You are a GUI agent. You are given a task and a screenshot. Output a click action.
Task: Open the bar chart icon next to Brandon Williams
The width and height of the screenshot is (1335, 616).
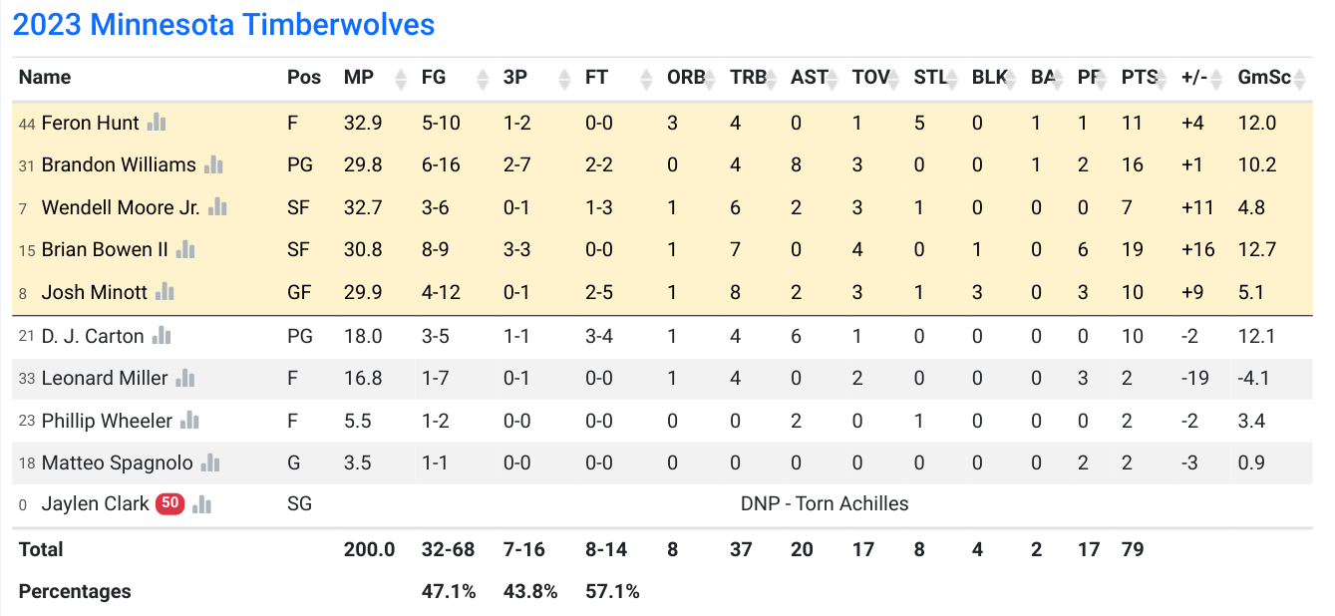click(x=213, y=164)
